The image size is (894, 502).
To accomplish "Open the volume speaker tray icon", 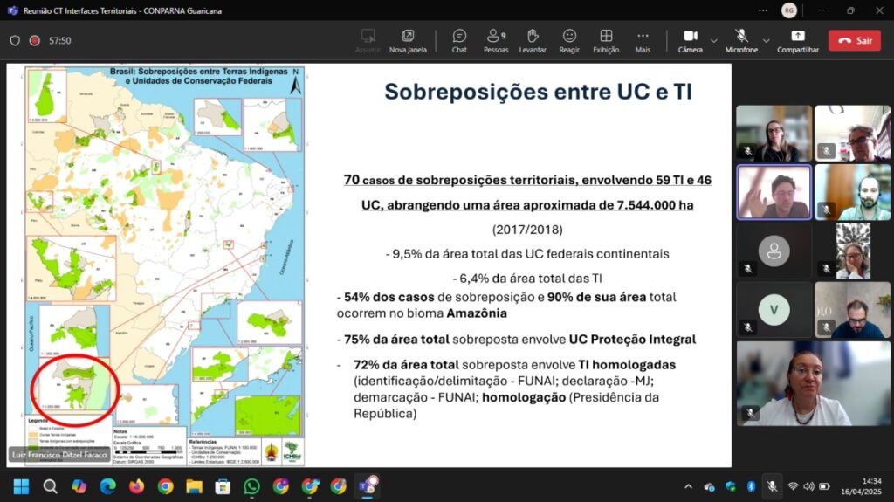I will (808, 486).
